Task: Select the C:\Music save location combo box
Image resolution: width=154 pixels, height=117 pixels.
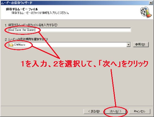Action: (x=70, y=44)
